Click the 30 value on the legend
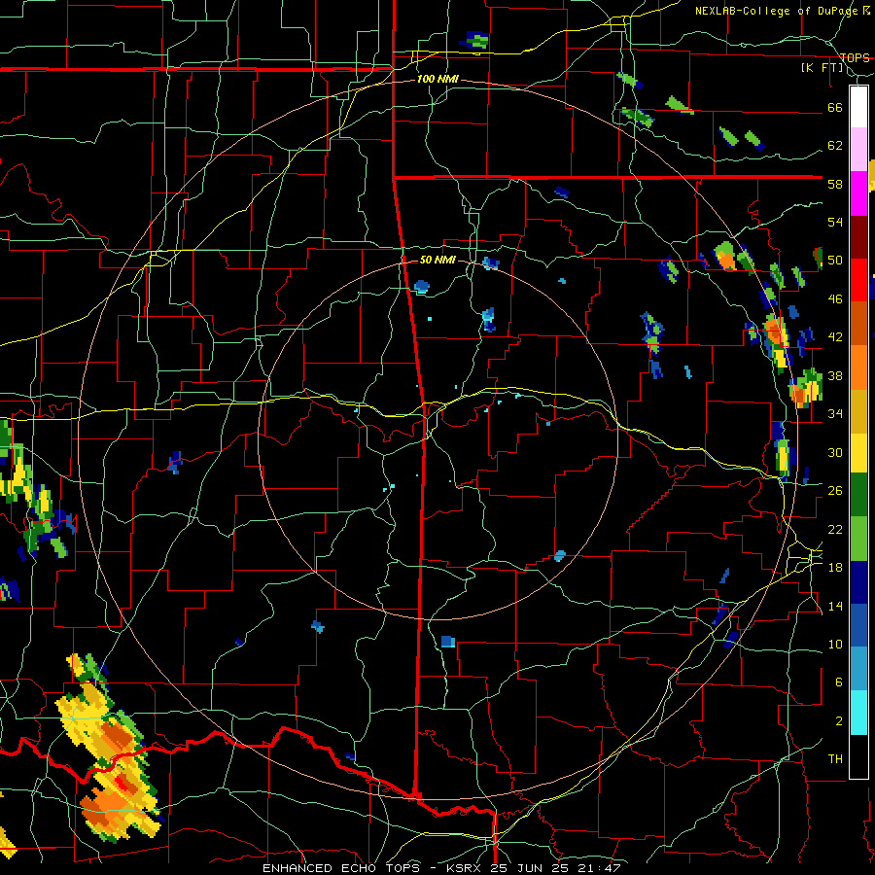The image size is (875, 875). [x=835, y=452]
